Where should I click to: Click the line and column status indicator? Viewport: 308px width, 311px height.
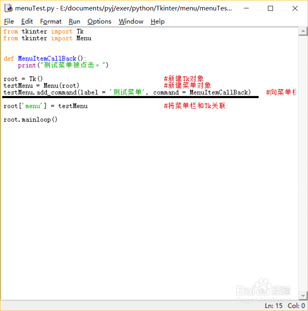tap(285, 306)
